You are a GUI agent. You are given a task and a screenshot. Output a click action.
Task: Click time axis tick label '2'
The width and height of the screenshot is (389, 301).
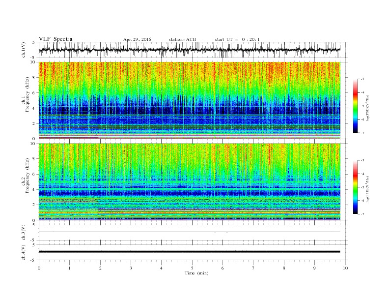[x=100, y=268]
